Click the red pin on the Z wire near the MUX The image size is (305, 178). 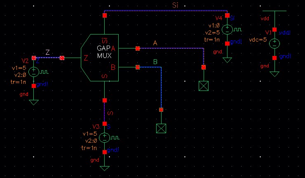62,58
